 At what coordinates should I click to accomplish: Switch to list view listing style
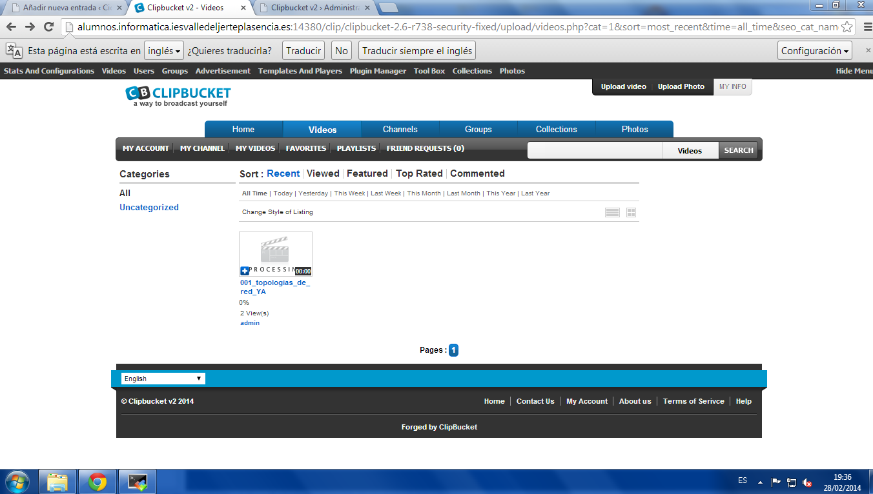612,213
